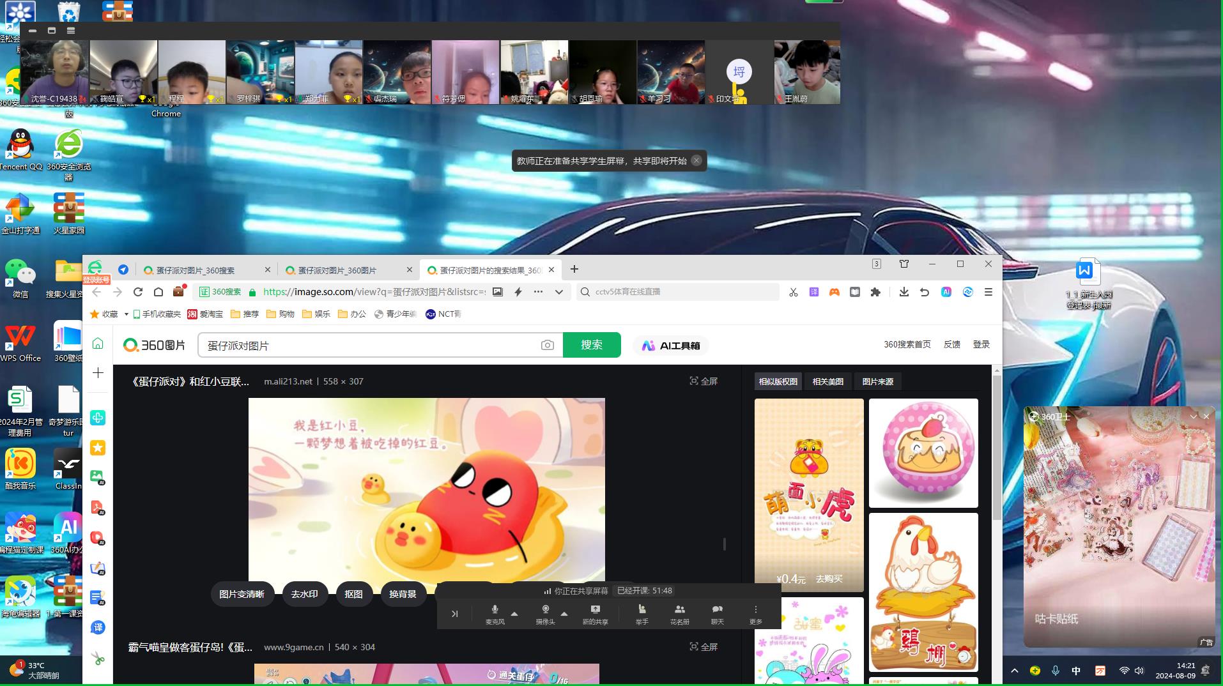Click the camera image-search icon in search box
1223x686 pixels.
coord(548,345)
